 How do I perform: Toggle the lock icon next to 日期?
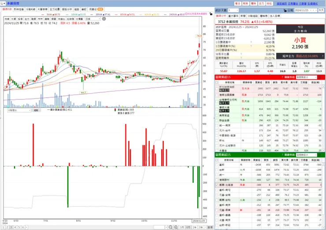tap(285, 10)
